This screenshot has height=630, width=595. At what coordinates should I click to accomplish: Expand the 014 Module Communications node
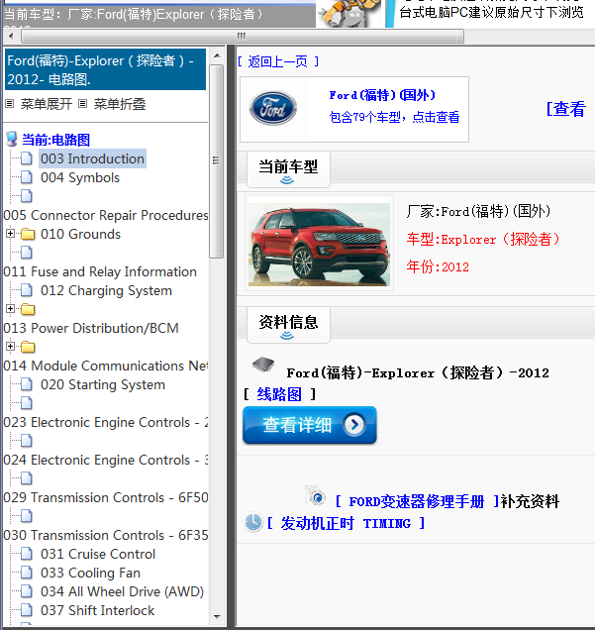point(11,346)
